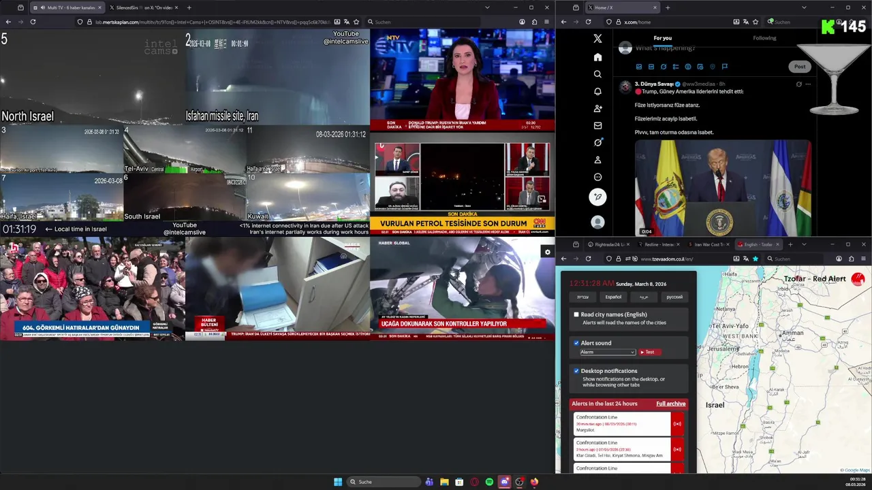Screen dimensions: 872x490
Task: Open tab list dropdown in Multi TV browser
Action: click(x=487, y=7)
